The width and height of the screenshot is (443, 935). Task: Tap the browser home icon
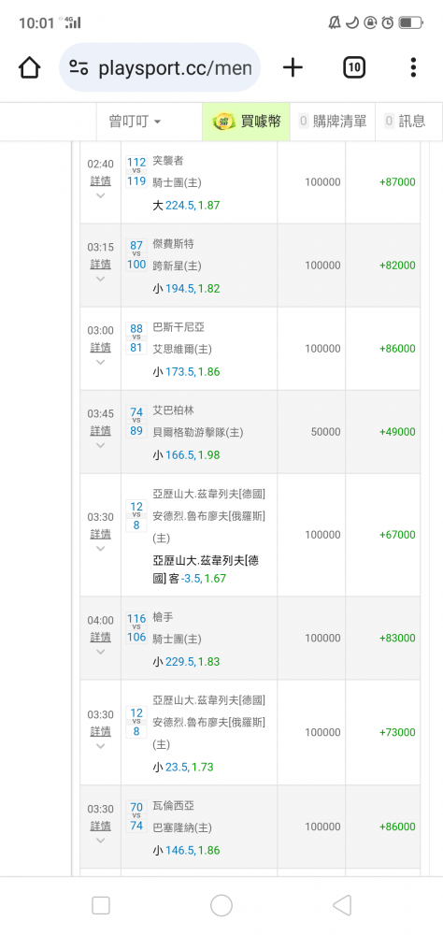pyautogui.click(x=29, y=67)
